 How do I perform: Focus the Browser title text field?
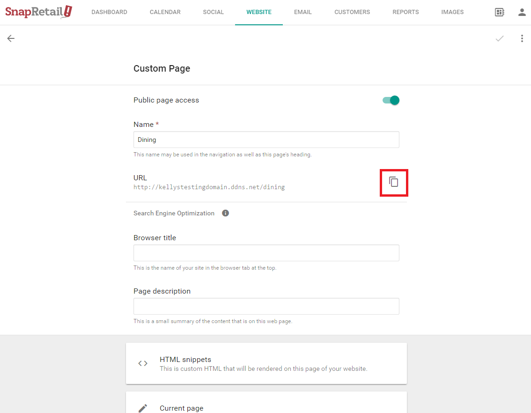click(266, 253)
